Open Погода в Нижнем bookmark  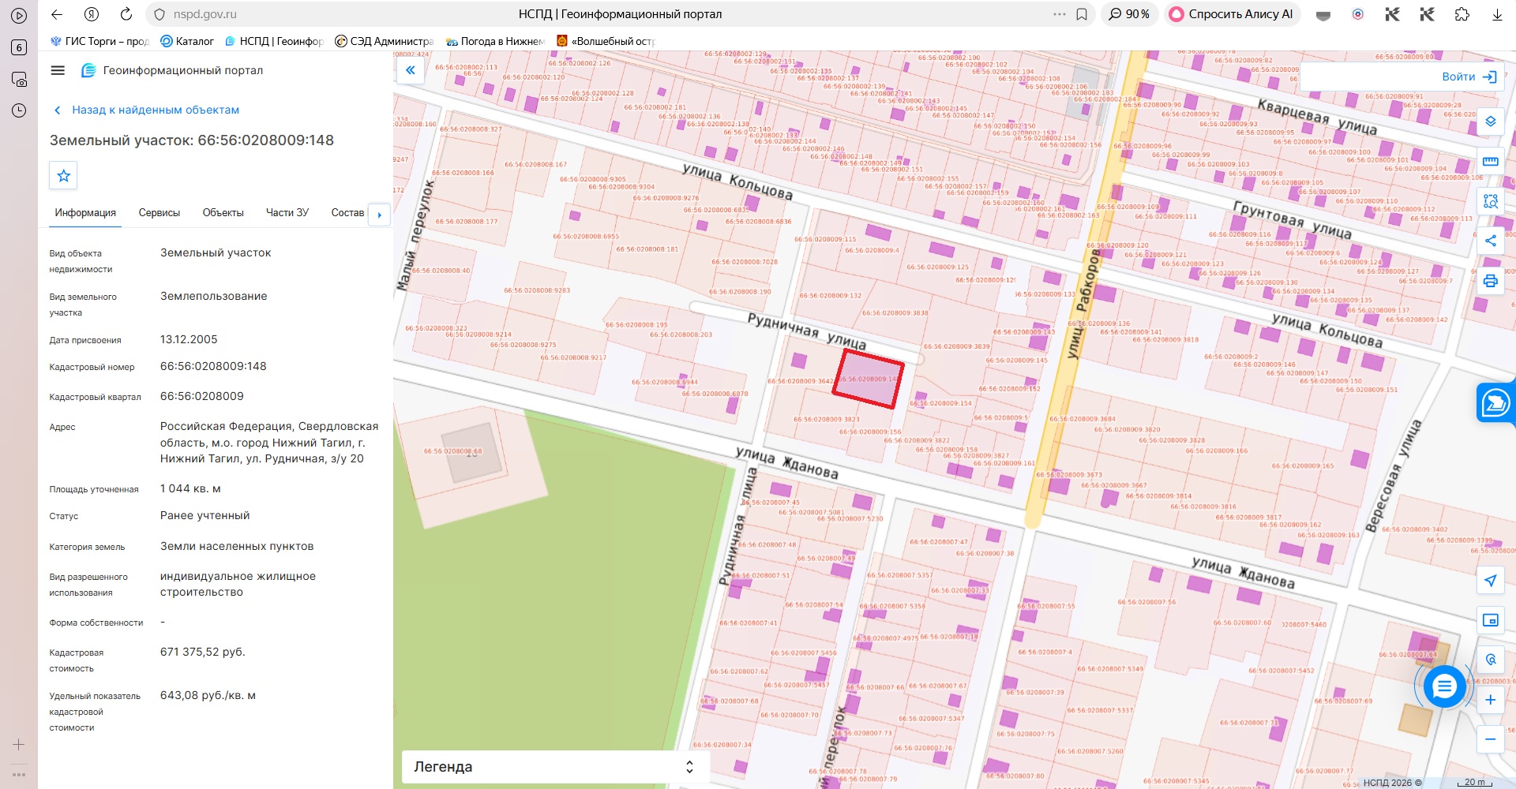pyautogui.click(x=495, y=41)
